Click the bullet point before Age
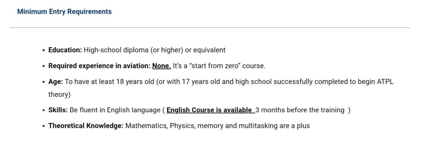429x165 pixels. [44, 82]
